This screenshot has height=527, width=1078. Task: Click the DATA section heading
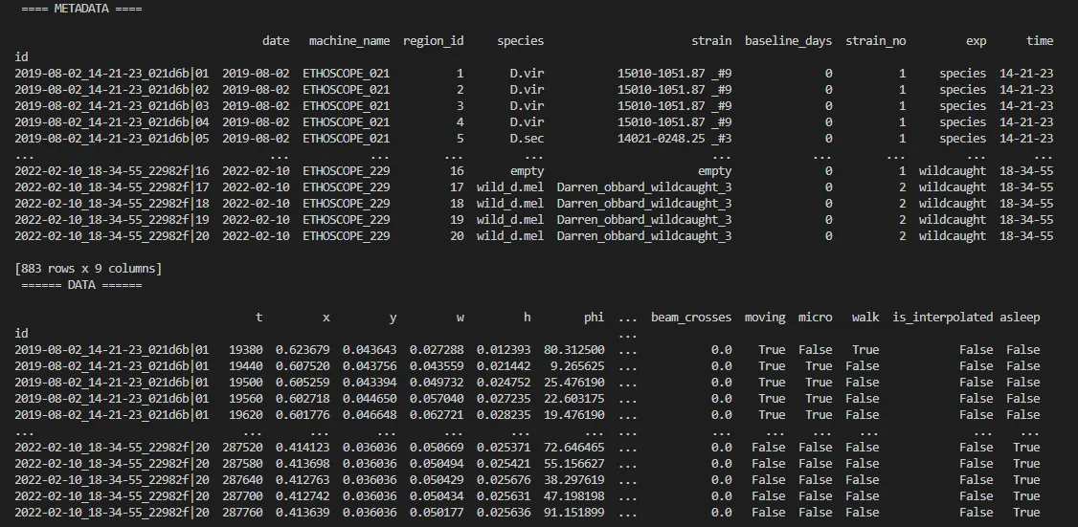(x=81, y=284)
